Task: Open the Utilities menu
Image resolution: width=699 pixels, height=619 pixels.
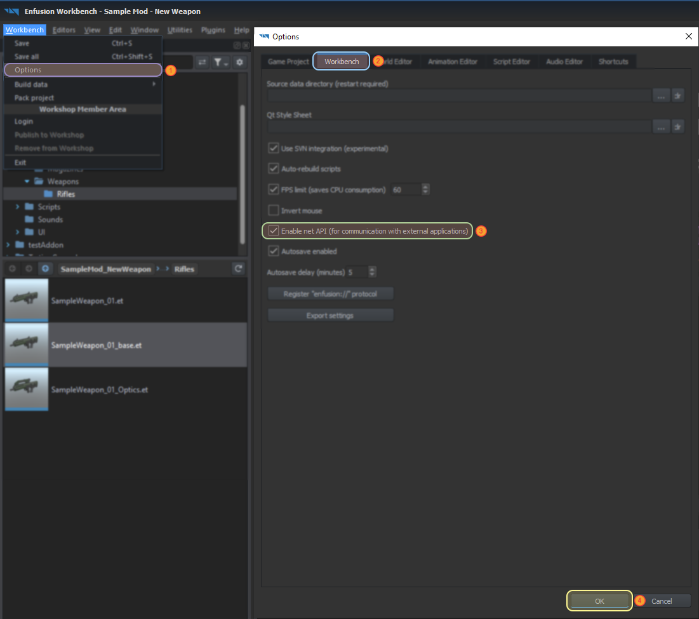Action: 180,30
